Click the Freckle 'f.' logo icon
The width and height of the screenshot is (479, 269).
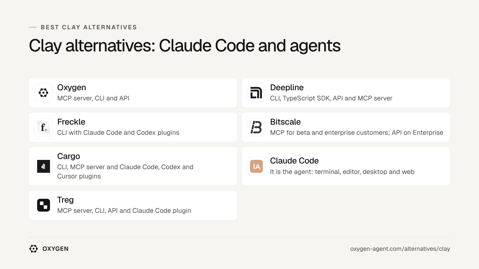click(x=43, y=127)
